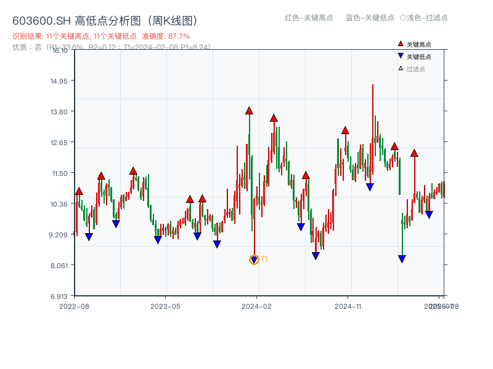Click the tallest red candlestick near 14.95
The image size is (493, 369).
click(x=373, y=129)
